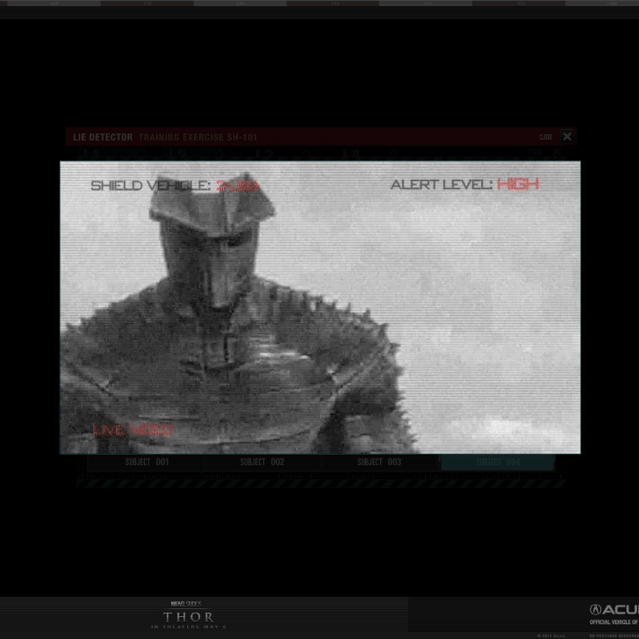Viewport: 639px width, 639px height.
Task: Click the 'LIE DETECTOR' title text
Action: point(103,137)
